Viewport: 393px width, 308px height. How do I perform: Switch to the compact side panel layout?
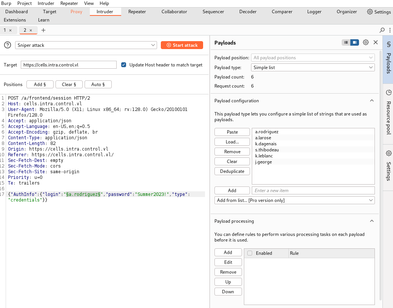[x=346, y=42]
